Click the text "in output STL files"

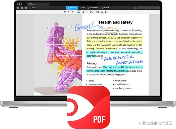coord(95,75)
